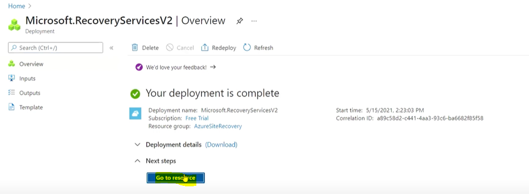Open the AzureSiteRecovery resource group link

[x=218, y=126]
